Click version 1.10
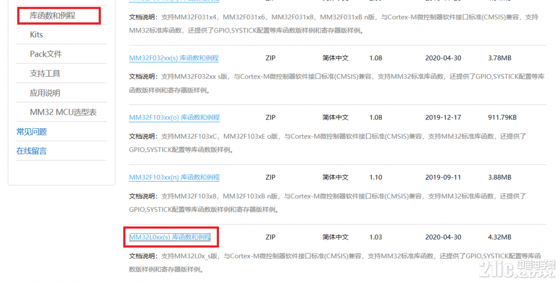Viewport: 559px width, 282px height. click(x=376, y=177)
